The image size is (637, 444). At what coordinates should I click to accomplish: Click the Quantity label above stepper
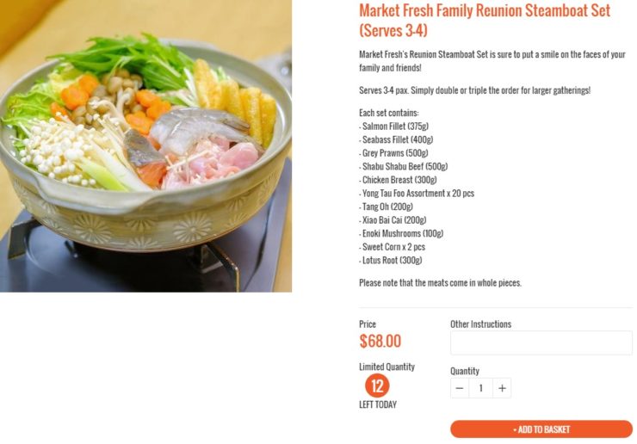click(x=464, y=371)
